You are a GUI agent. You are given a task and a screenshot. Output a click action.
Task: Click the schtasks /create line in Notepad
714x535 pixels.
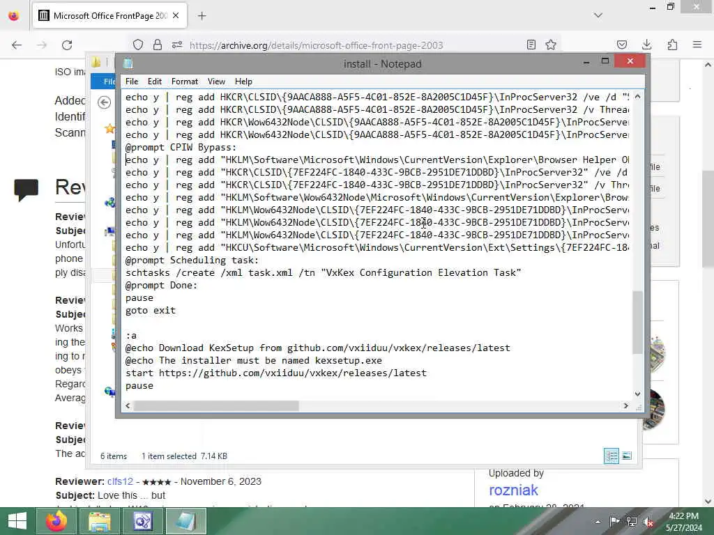pos(323,272)
